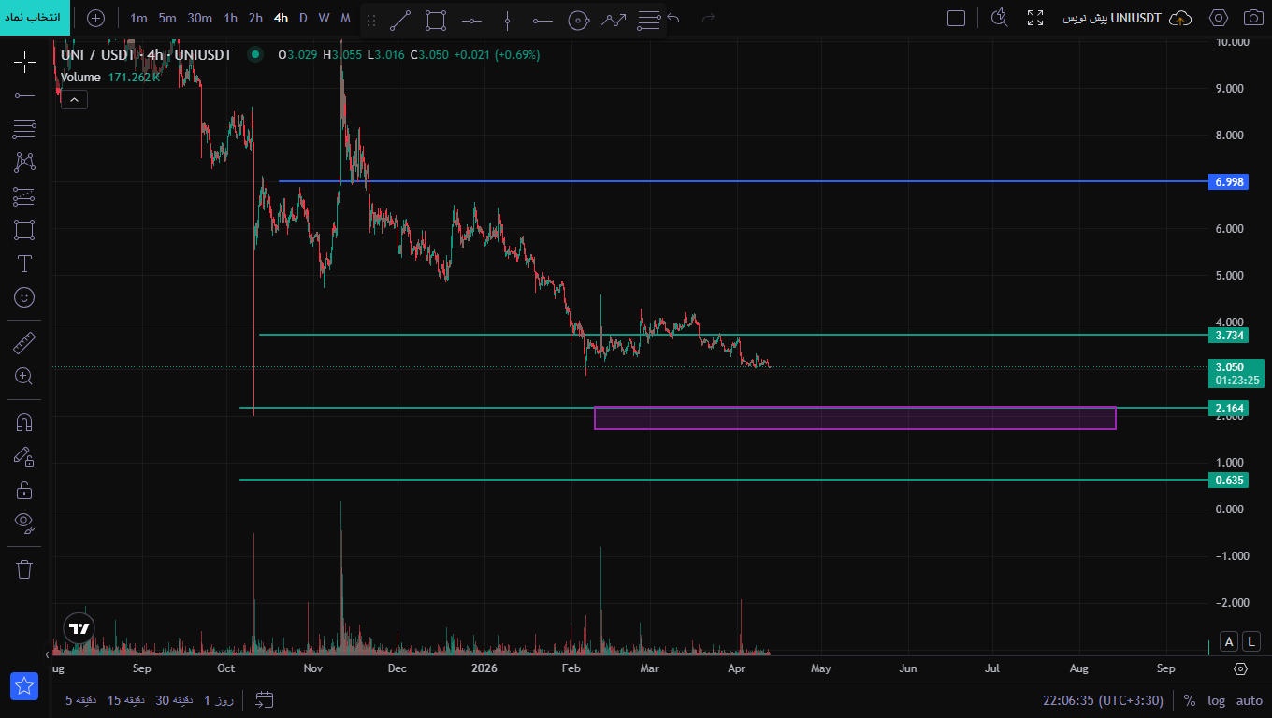Select the 30-minute range (30 دقیقه)
This screenshot has height=718, width=1272.
[175, 700]
